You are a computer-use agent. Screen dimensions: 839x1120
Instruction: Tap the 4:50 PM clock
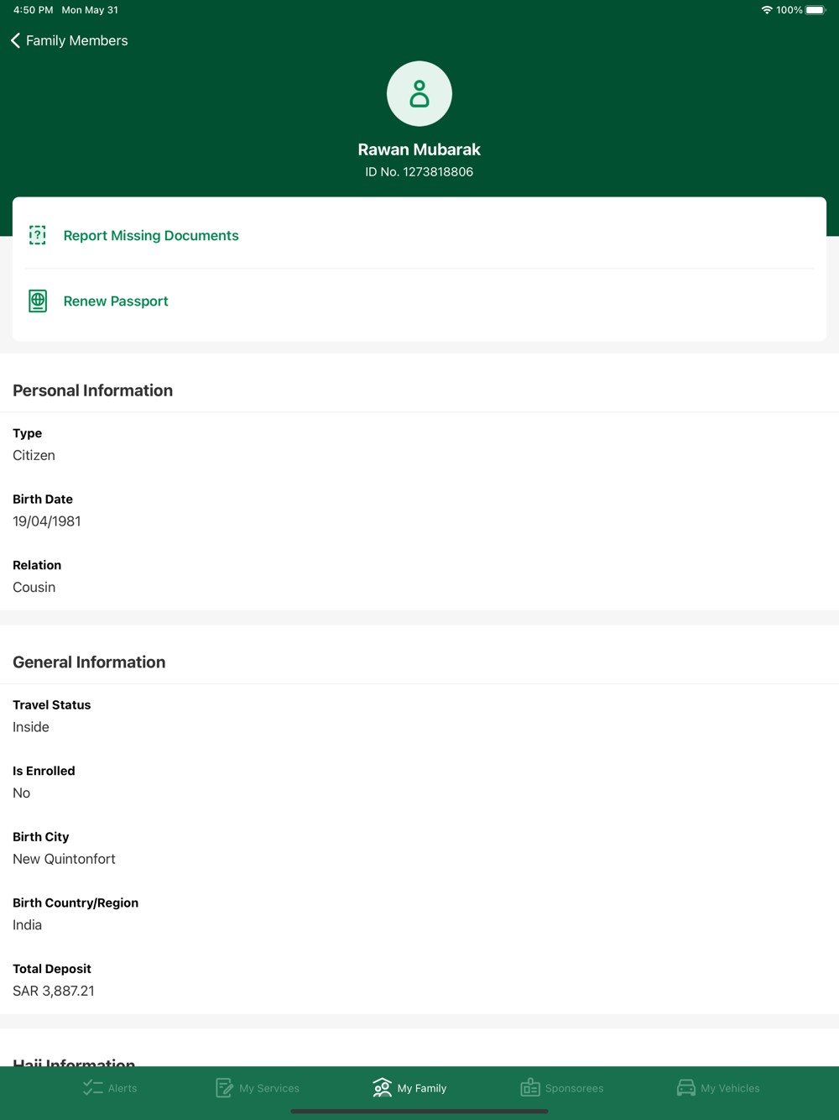(x=34, y=10)
